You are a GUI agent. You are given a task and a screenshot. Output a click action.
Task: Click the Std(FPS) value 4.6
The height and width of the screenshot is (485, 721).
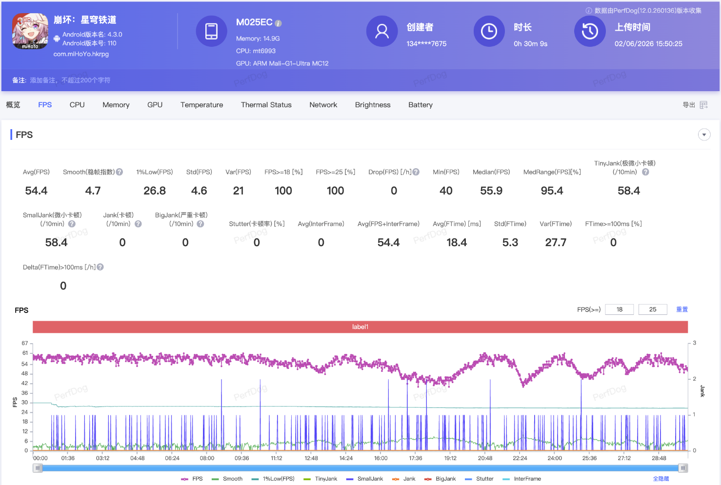pyautogui.click(x=199, y=191)
